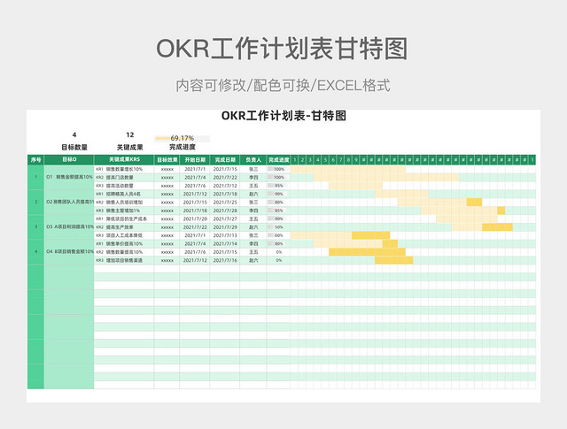Image resolution: width=567 pixels, height=429 pixels.
Task: Select the 目标数量 summary label
Action: (74, 148)
